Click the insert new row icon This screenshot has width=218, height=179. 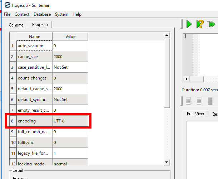click(x=189, y=101)
